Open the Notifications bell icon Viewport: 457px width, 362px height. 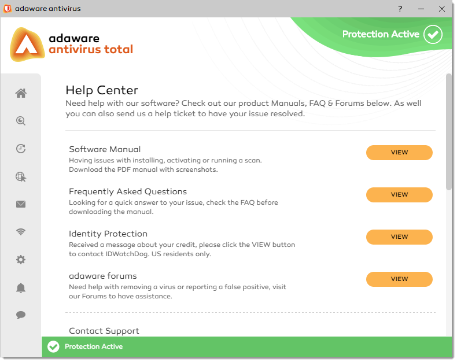pyautogui.click(x=21, y=287)
